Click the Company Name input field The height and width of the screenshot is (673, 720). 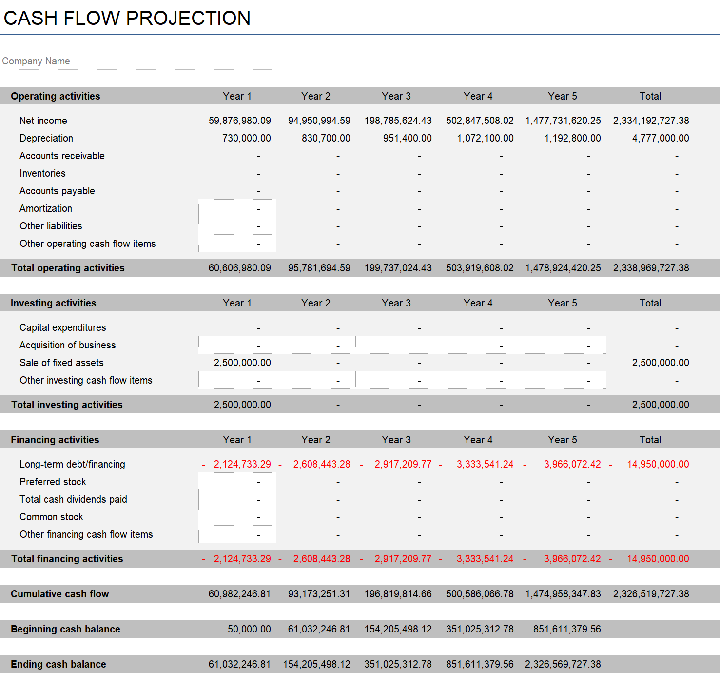[138, 61]
